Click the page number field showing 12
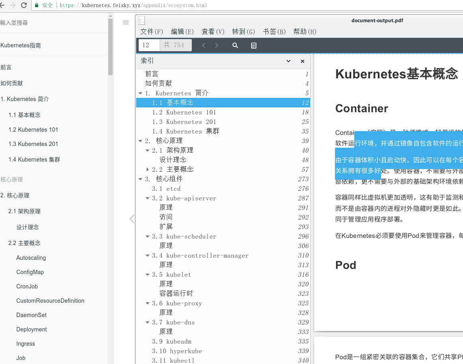Viewport: 463px width, 364px height. 149,45
